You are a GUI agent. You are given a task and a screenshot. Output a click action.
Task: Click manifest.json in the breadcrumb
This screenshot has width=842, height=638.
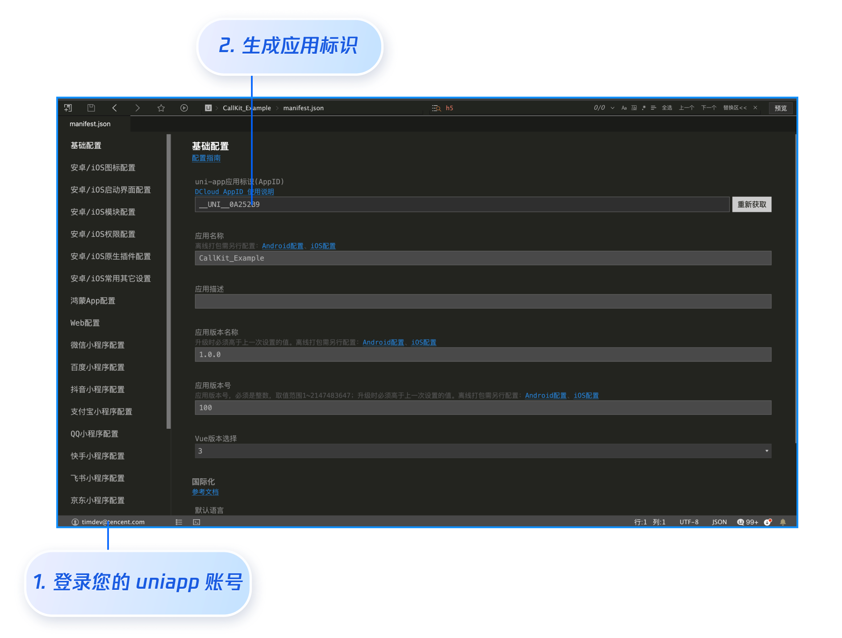click(304, 108)
